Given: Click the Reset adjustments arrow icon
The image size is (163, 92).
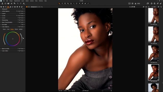Looking at the screenshot, I should [15, 4].
